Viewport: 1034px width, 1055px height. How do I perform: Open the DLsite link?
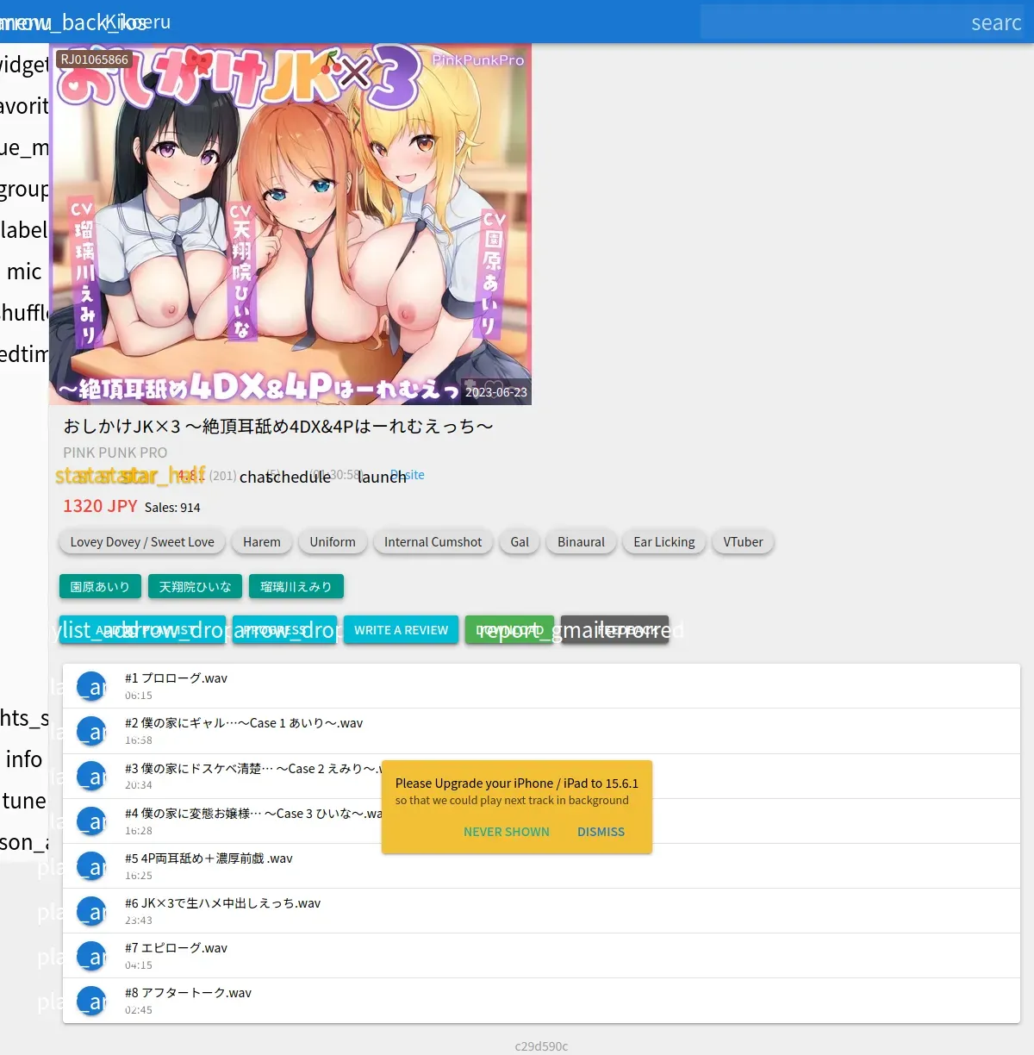pos(408,475)
